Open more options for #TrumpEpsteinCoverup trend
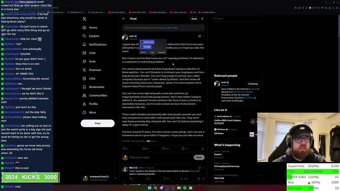 coord(259,163)
